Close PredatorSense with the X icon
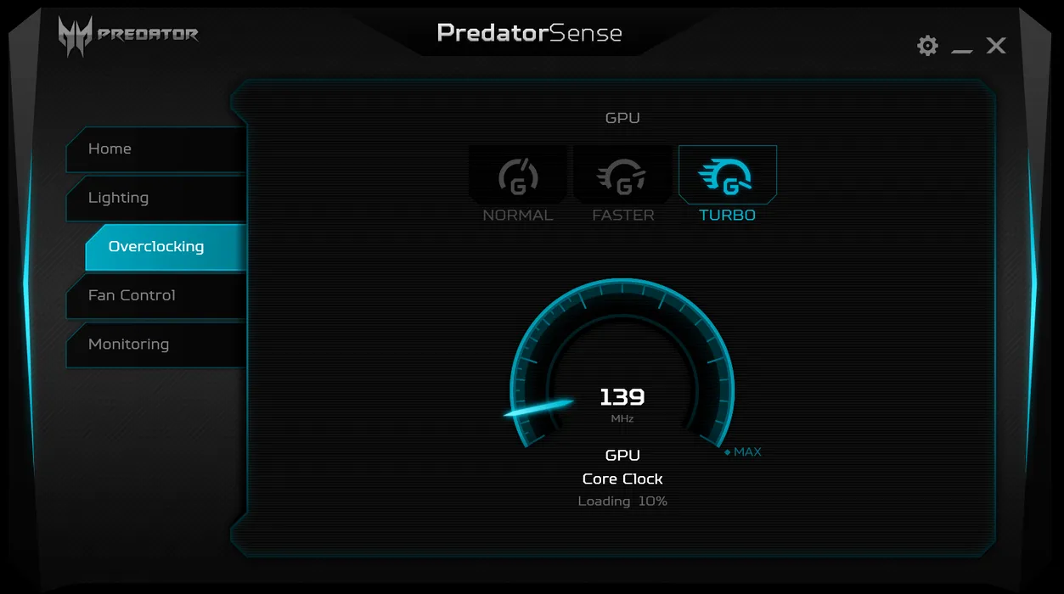The image size is (1064, 594). [x=996, y=46]
